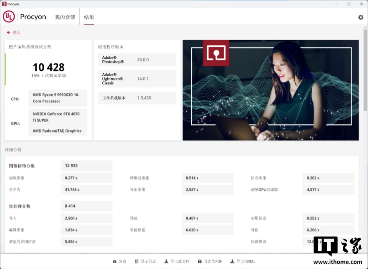The image size is (368, 269).
Task: Click the back arrow icon beside 返回
Action: coord(8,33)
